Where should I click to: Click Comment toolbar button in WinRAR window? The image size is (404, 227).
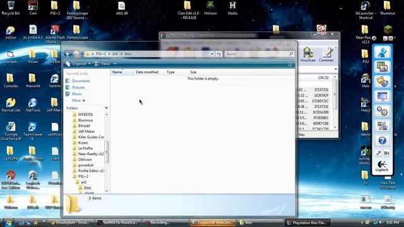[x=326, y=54]
